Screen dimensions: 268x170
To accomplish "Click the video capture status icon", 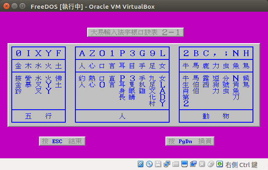I will pyautogui.click(x=193, y=164).
